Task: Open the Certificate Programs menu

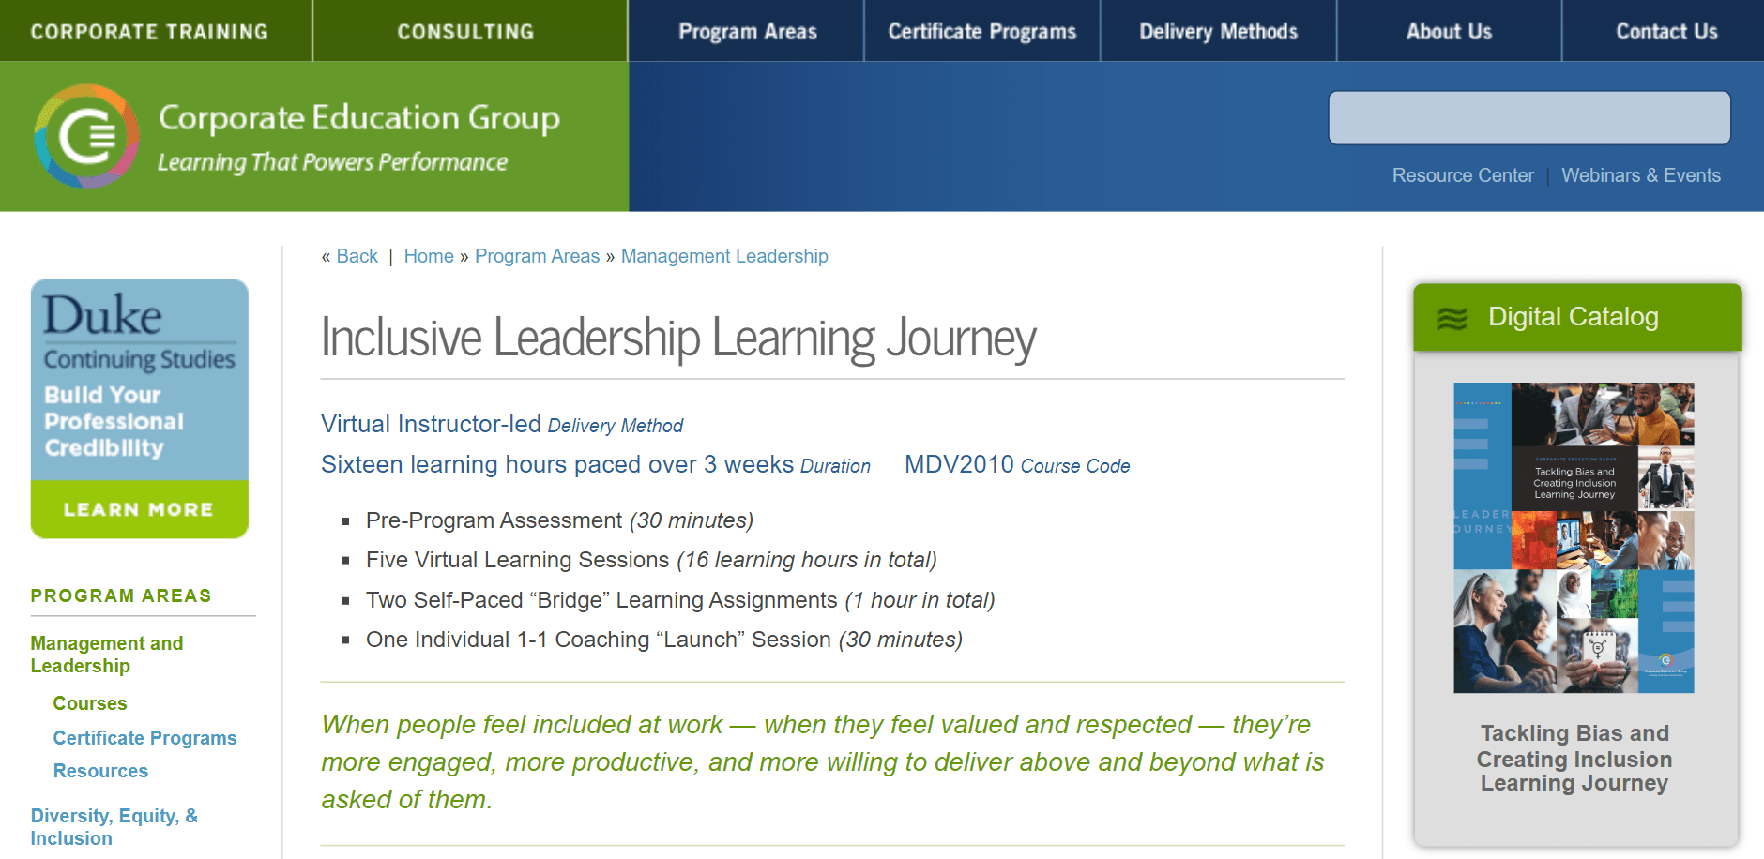Action: pos(981,32)
